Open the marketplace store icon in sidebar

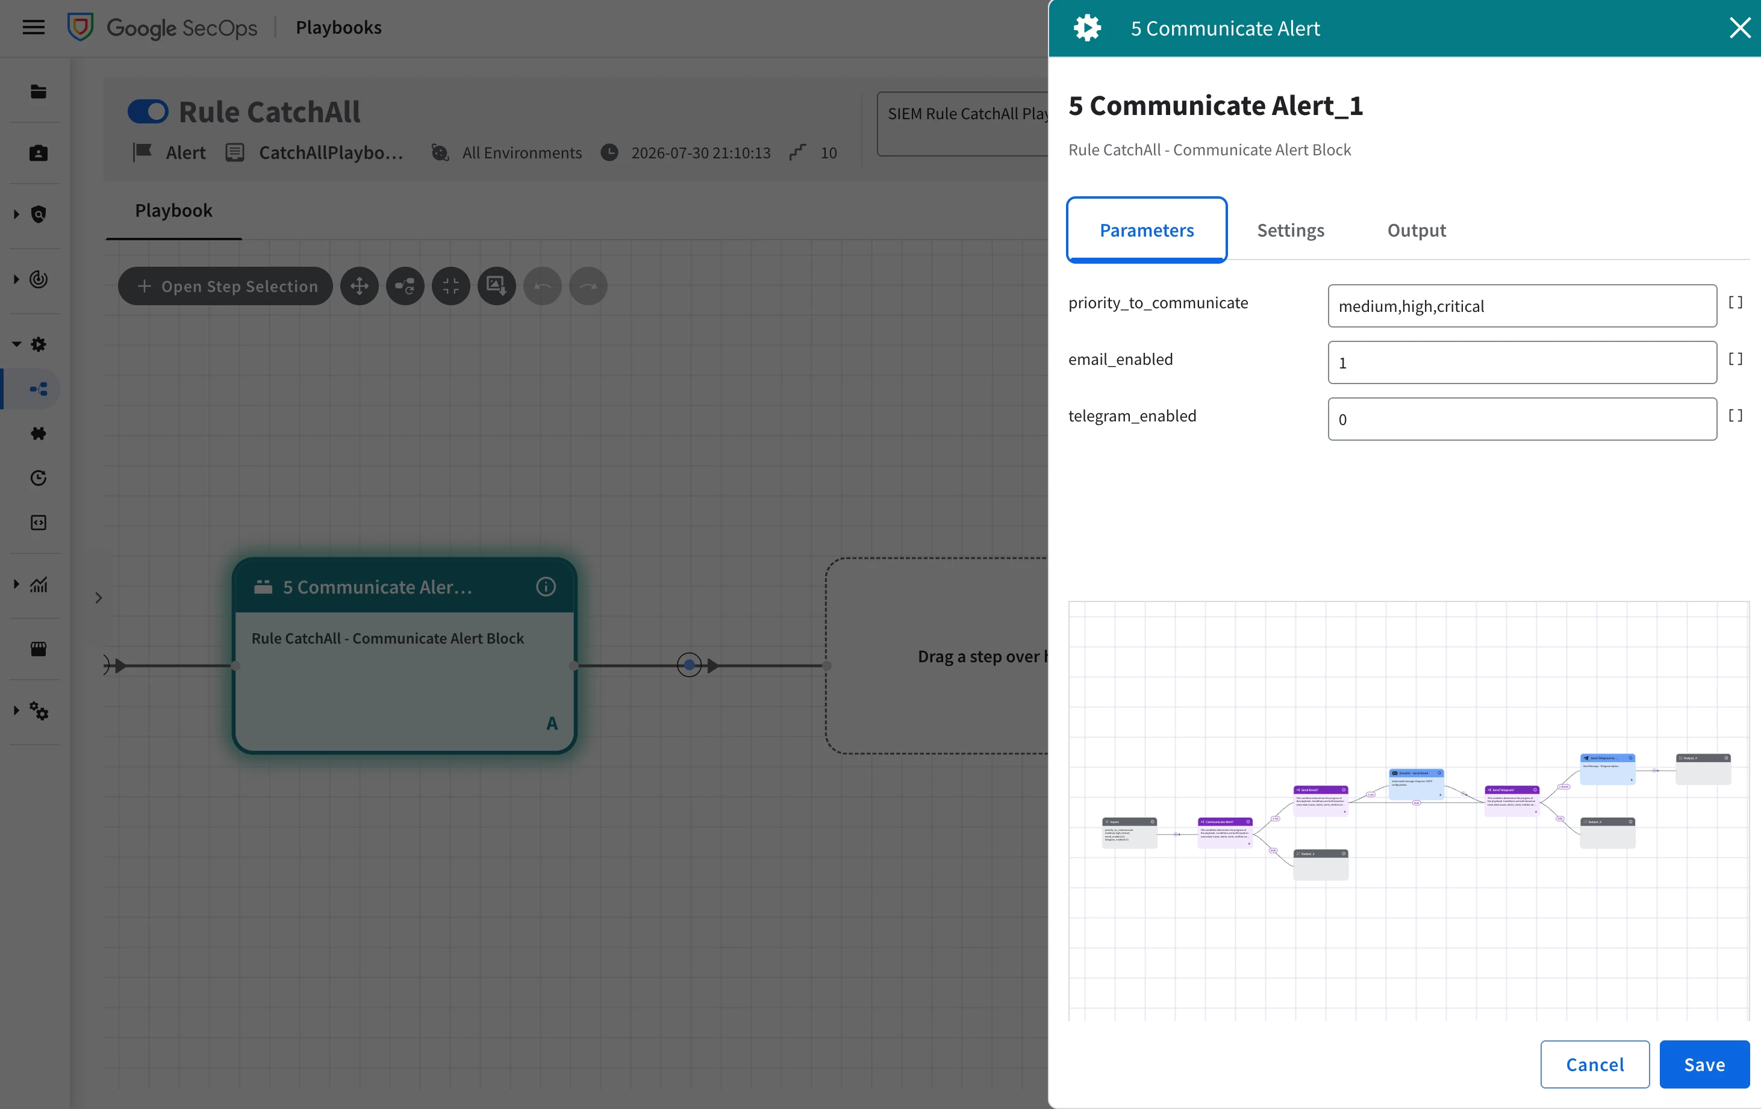39,648
